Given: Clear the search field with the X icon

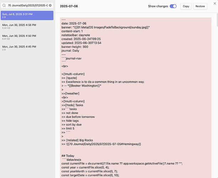Looking at the screenshot, I should tap(50, 5).
